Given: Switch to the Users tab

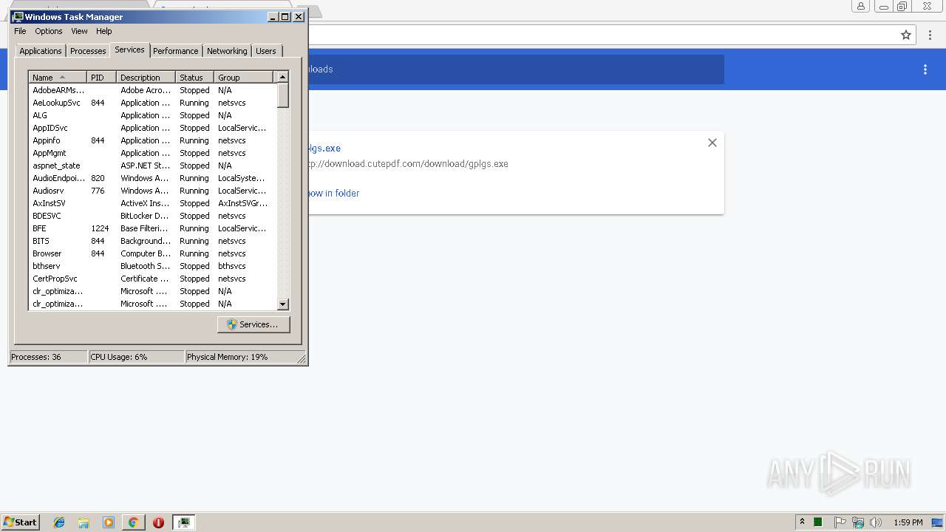Looking at the screenshot, I should (x=266, y=51).
